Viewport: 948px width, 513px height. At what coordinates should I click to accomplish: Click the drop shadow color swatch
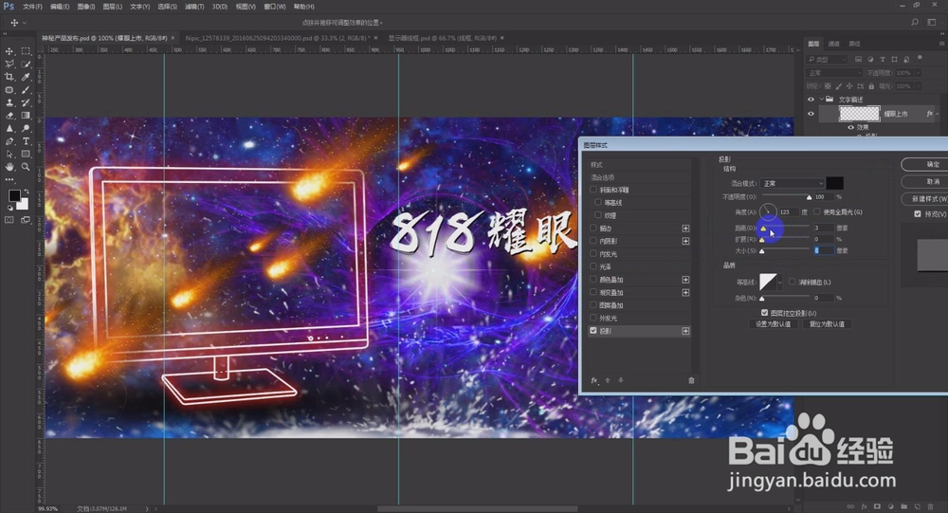coord(834,183)
